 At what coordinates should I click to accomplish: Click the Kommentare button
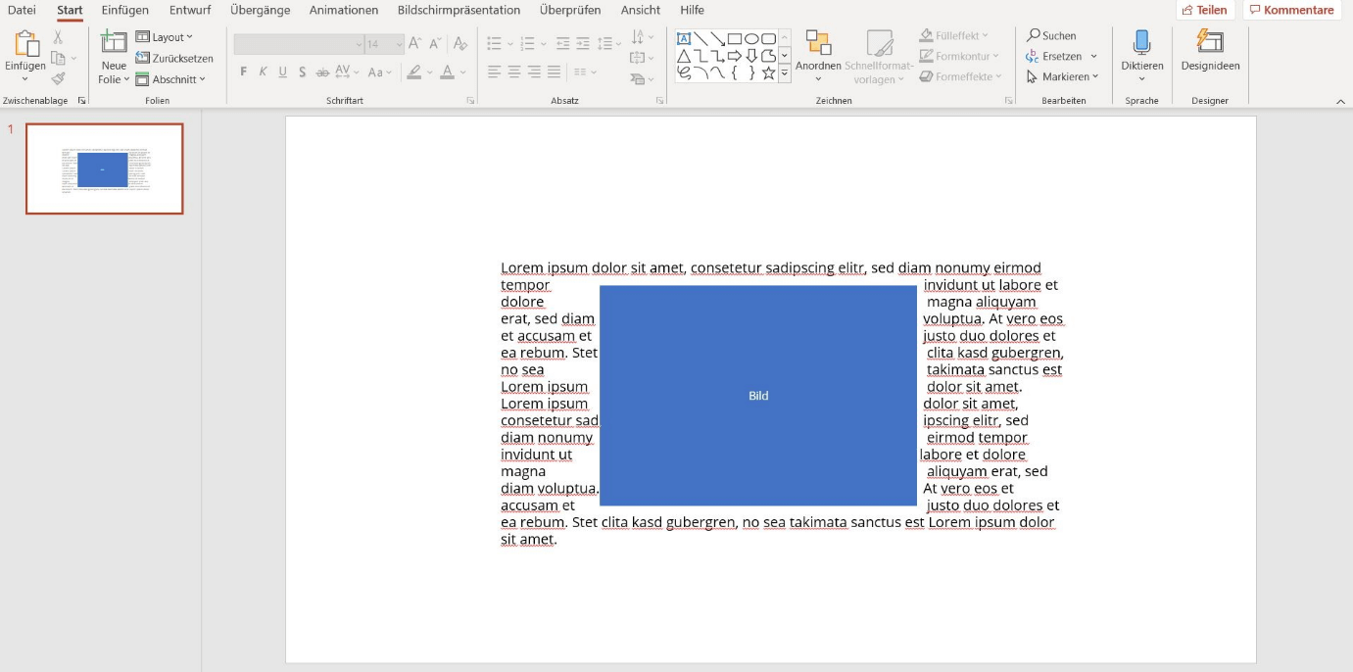click(1291, 10)
